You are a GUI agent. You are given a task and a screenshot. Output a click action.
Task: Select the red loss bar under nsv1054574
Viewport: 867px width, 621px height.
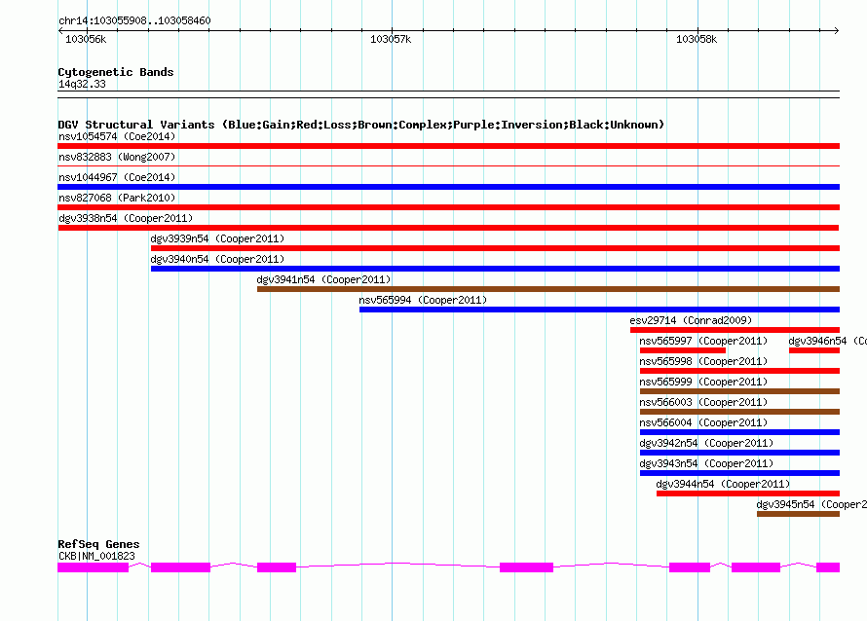click(448, 146)
